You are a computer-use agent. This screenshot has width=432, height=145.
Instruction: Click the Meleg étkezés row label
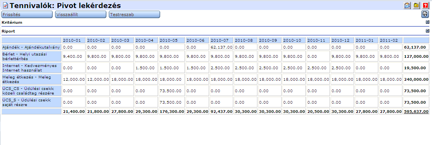31,79
